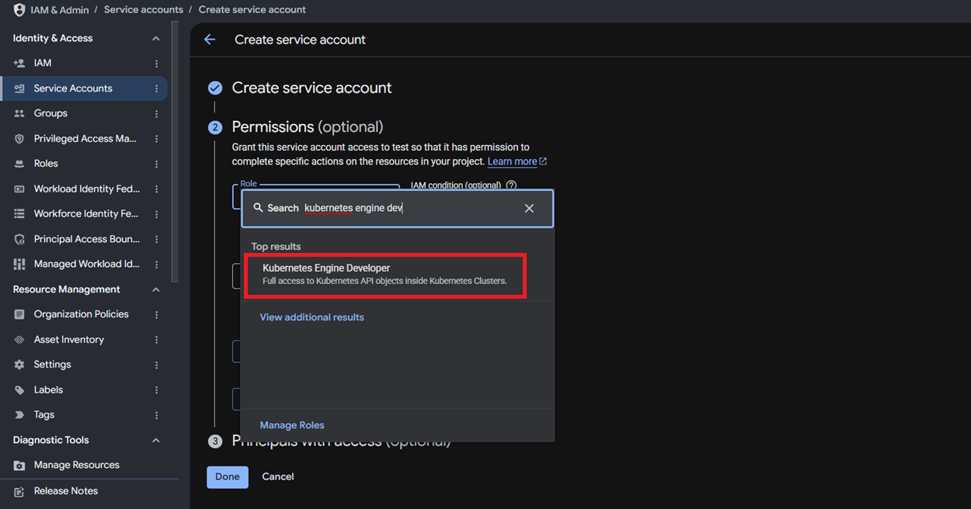Screen dimensions: 971x509
Task: Open Service Accounts in sidebar
Action: click(73, 88)
